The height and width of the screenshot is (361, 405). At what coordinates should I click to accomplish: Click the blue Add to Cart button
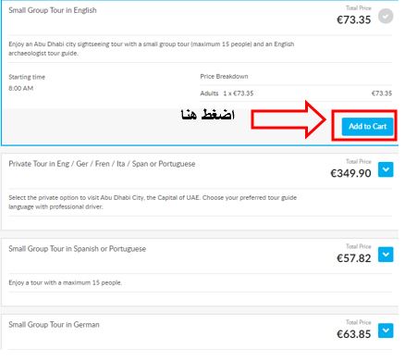click(367, 127)
